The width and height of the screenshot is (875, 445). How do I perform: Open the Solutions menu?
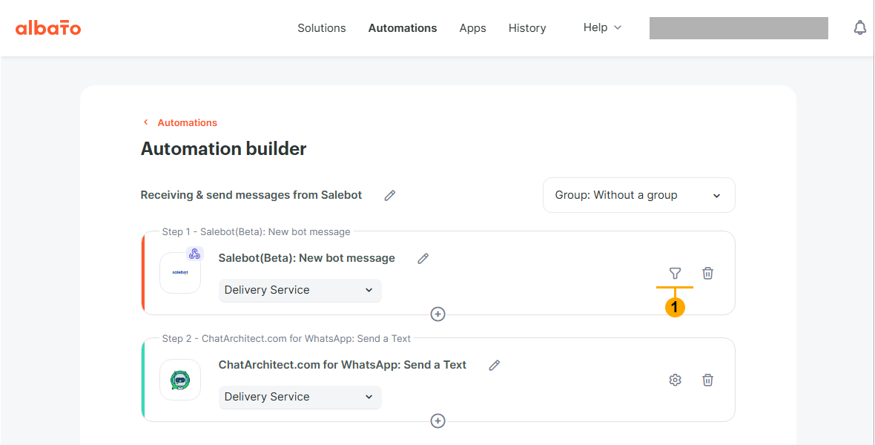tap(321, 28)
